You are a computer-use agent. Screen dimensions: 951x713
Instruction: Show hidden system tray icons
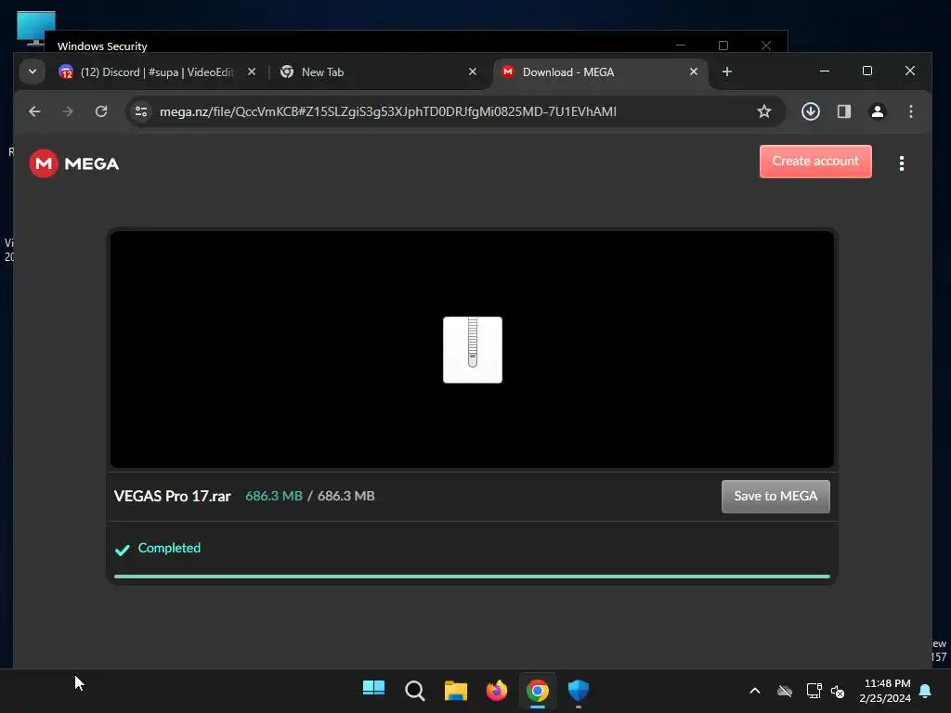pyautogui.click(x=754, y=691)
